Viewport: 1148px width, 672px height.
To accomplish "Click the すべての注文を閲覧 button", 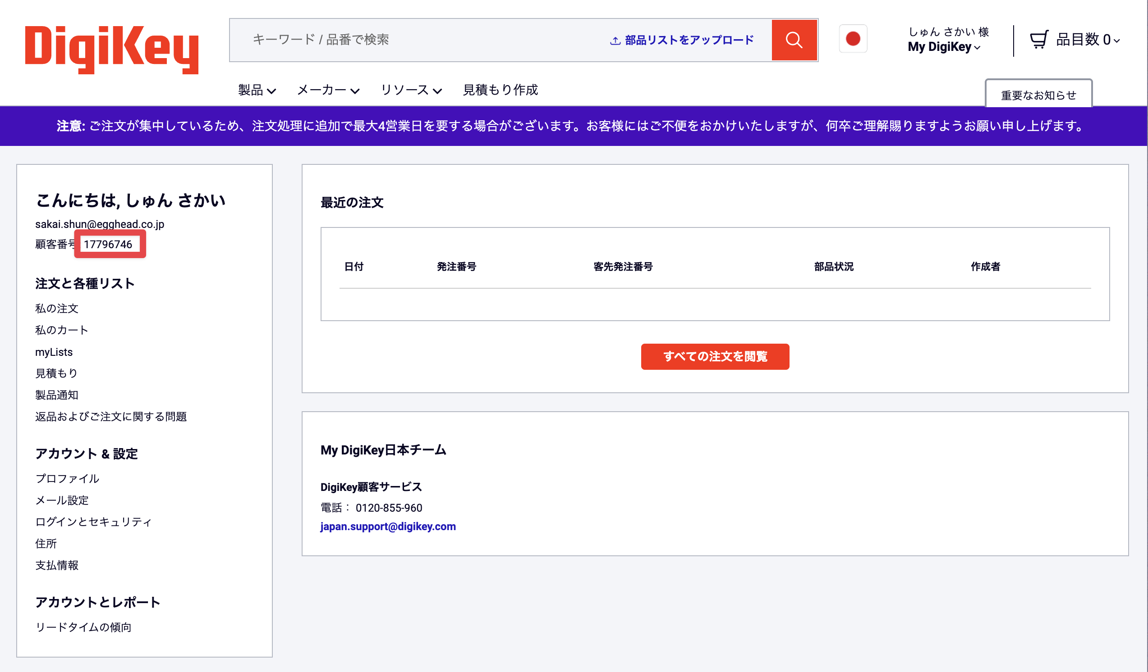I will (715, 356).
